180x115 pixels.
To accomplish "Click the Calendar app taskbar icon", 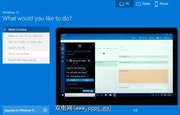I will 114,95.
